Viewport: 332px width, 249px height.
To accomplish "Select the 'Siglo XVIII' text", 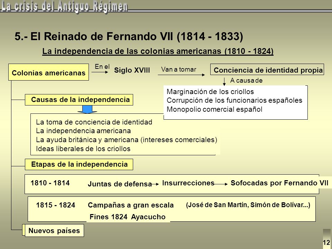I will [x=132, y=70].
